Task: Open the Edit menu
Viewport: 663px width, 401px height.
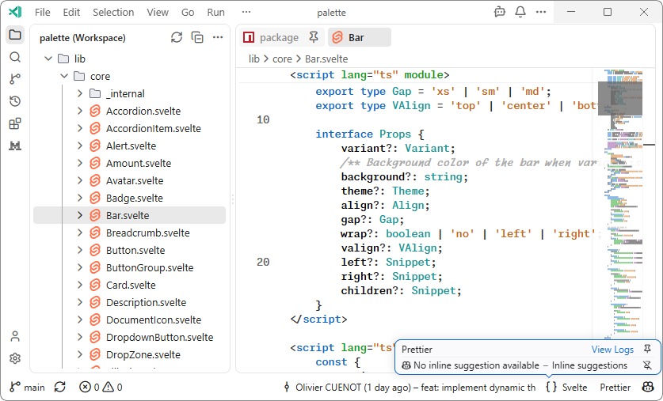Action: point(71,12)
